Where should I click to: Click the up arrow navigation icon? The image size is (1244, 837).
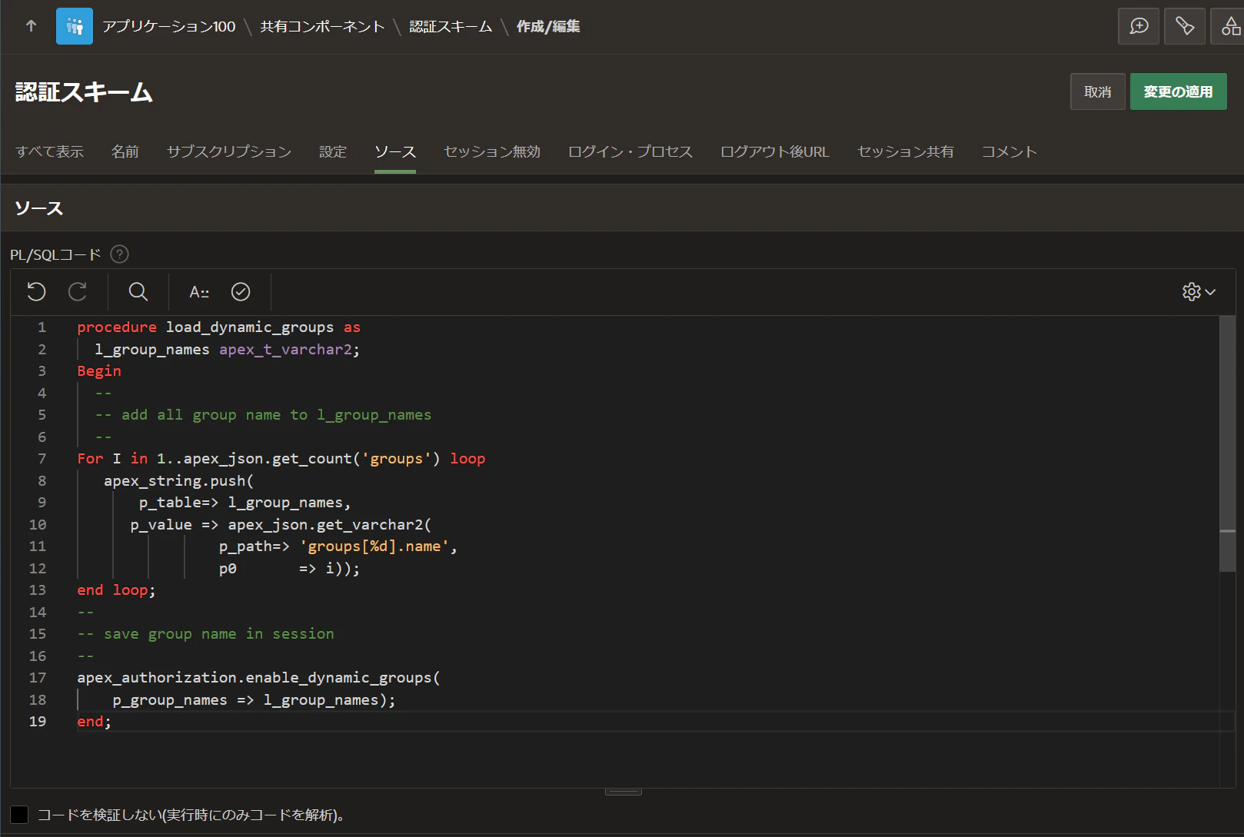coord(31,26)
